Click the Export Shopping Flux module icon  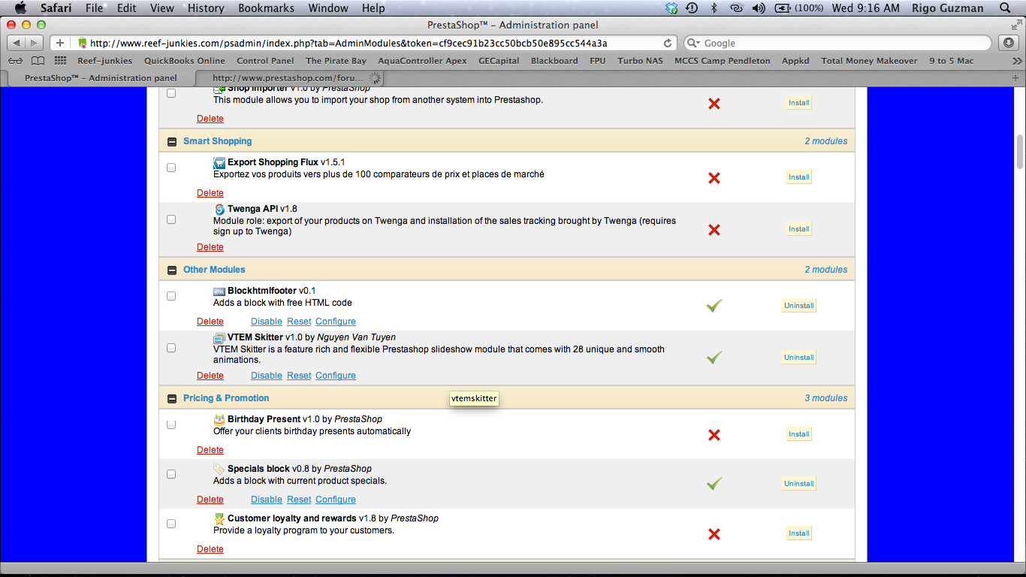[x=219, y=162]
